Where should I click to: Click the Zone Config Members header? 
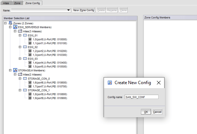click(x=170, y=17)
